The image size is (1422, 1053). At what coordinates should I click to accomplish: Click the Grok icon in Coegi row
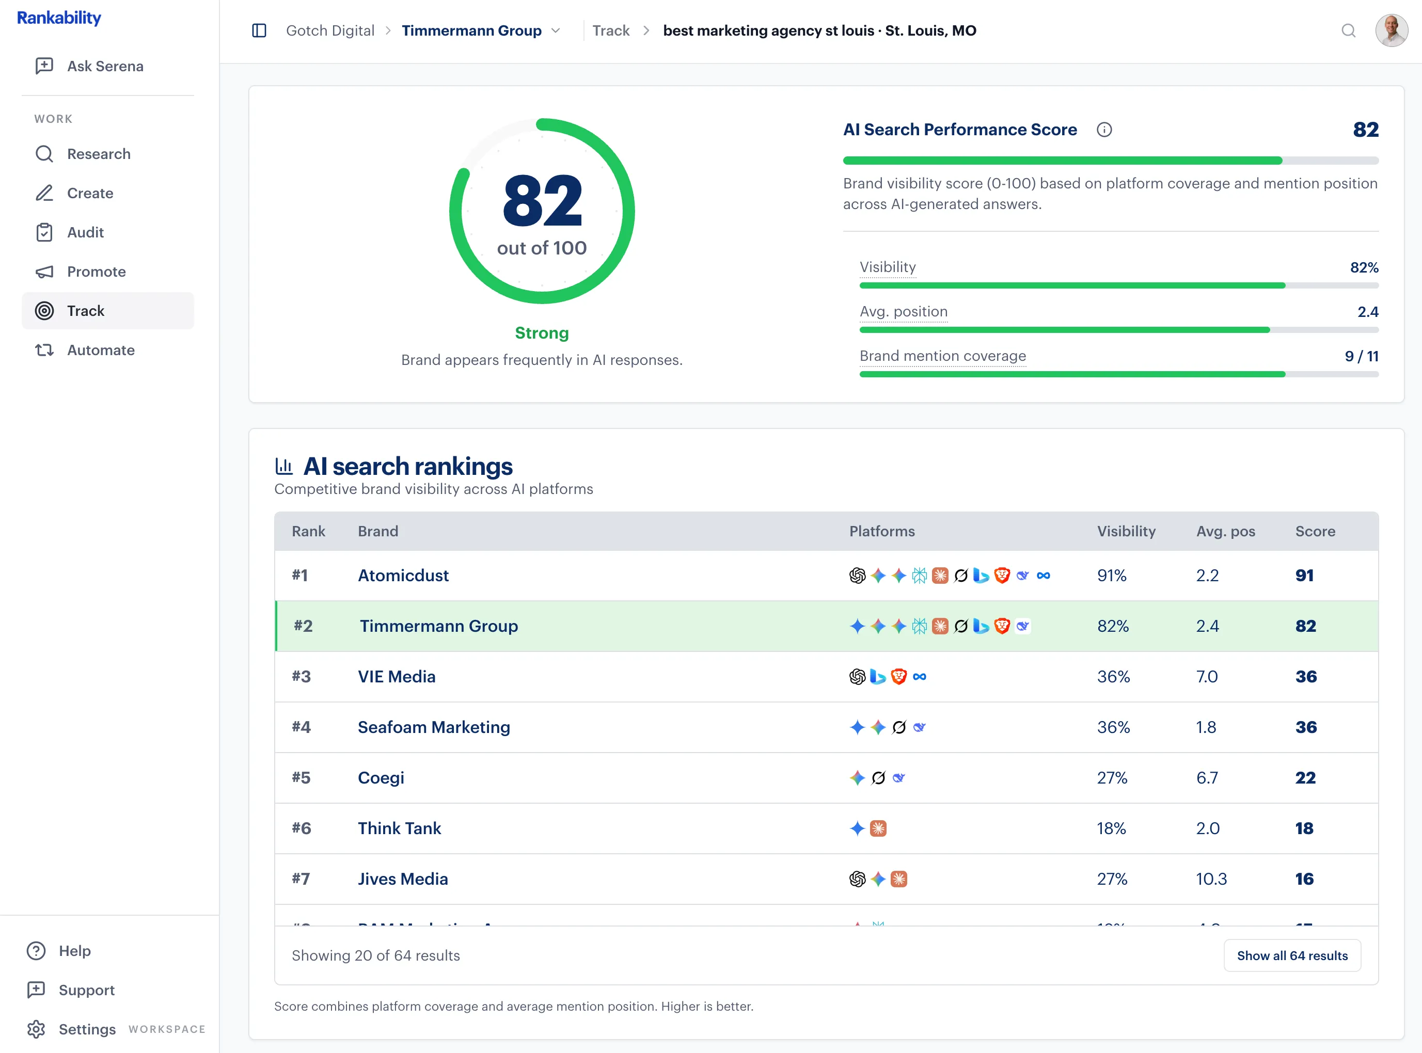tap(878, 778)
